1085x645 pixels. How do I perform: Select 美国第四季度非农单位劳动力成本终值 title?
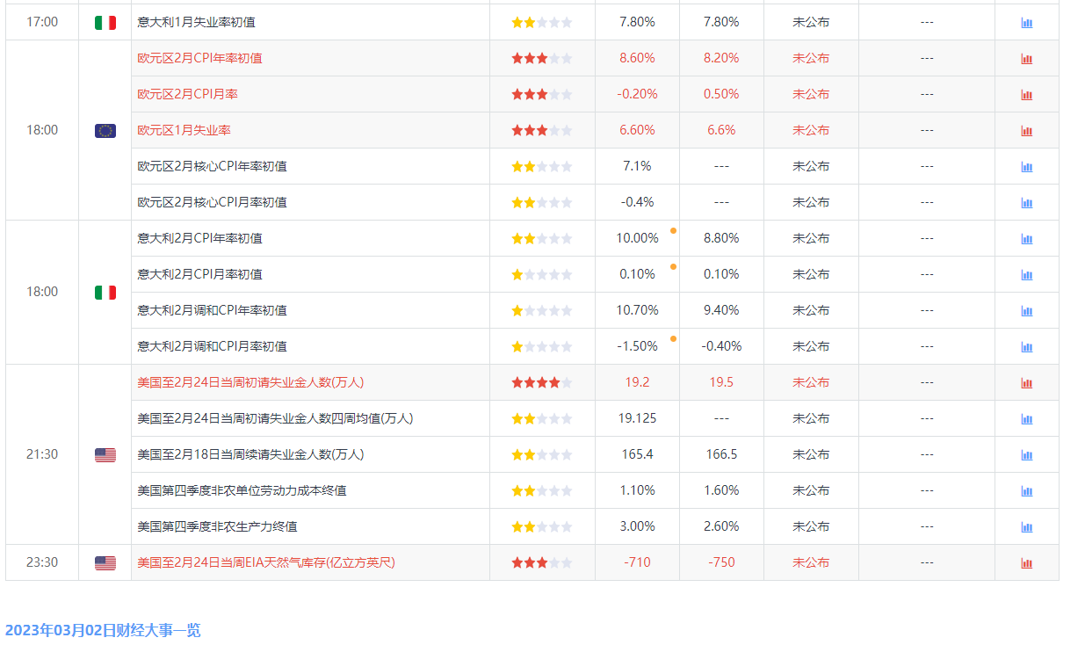(x=242, y=490)
